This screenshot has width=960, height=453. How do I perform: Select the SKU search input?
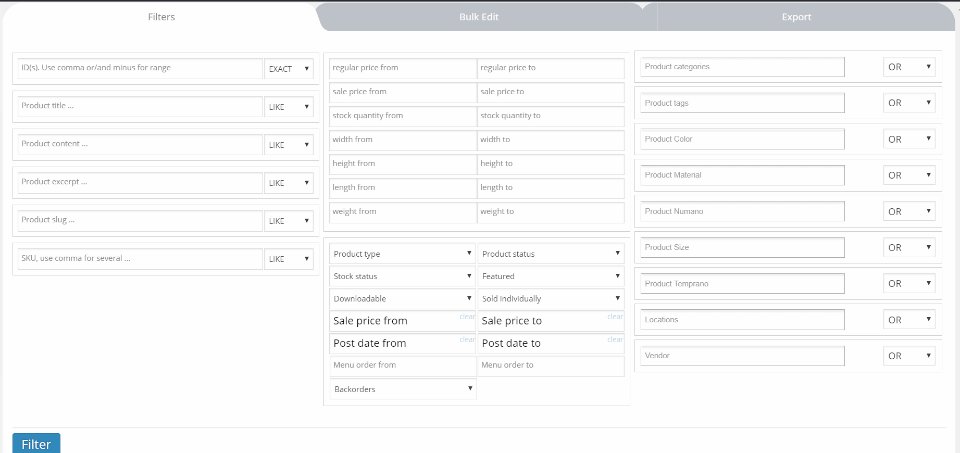pyautogui.click(x=140, y=258)
